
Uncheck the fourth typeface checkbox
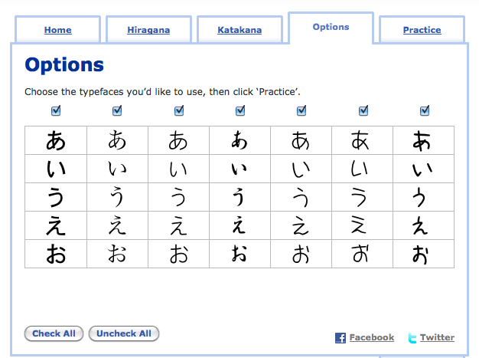coord(240,111)
